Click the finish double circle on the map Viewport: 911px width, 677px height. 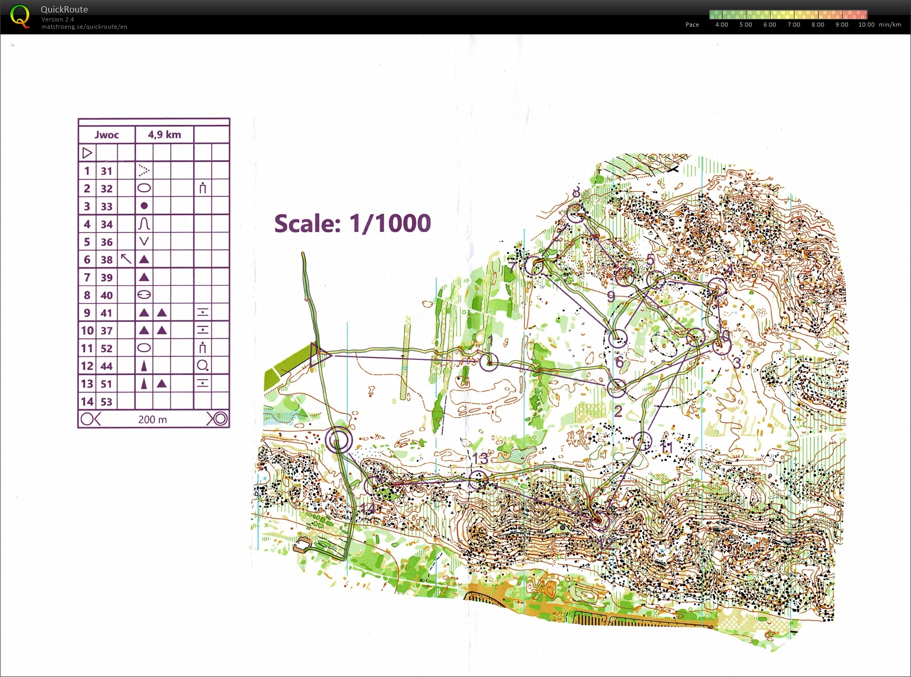[339, 440]
